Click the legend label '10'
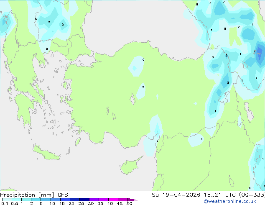This screenshot has width=265, height=205. click(x=52, y=203)
